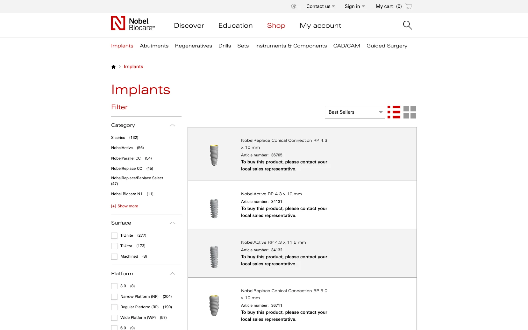
Task: Open My cart (0) link
Action: click(389, 6)
